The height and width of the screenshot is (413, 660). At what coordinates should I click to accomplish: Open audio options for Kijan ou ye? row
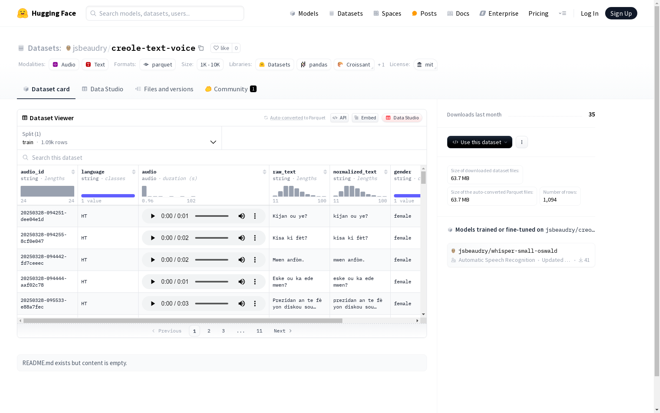[255, 216]
